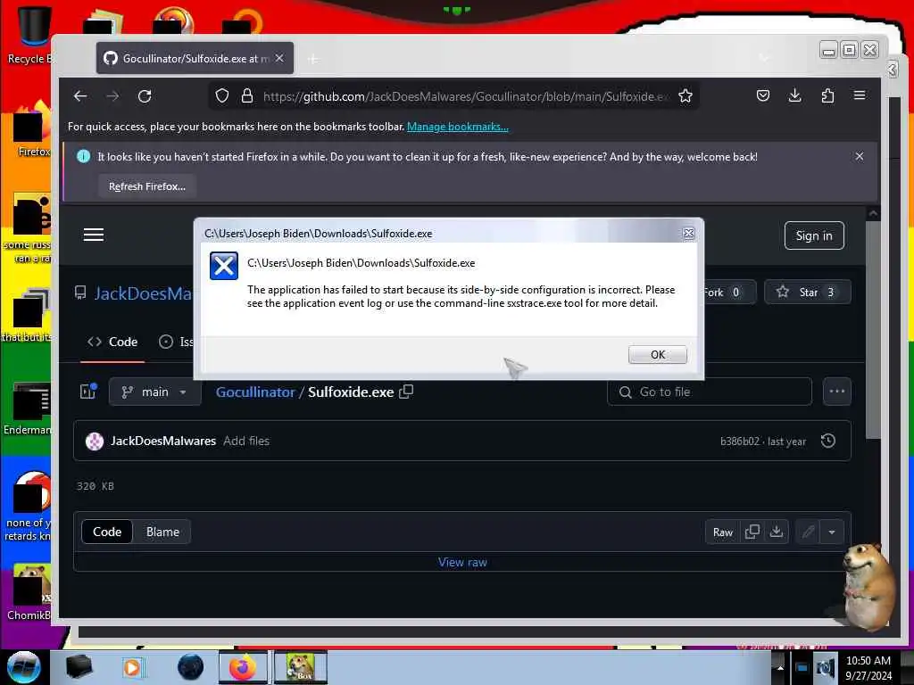
Task: Bookmark this page with the star icon
Action: point(685,95)
